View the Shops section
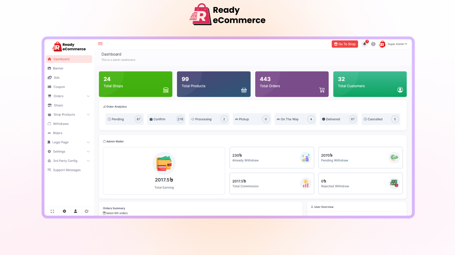This screenshot has height=255, width=455. pyautogui.click(x=58, y=105)
